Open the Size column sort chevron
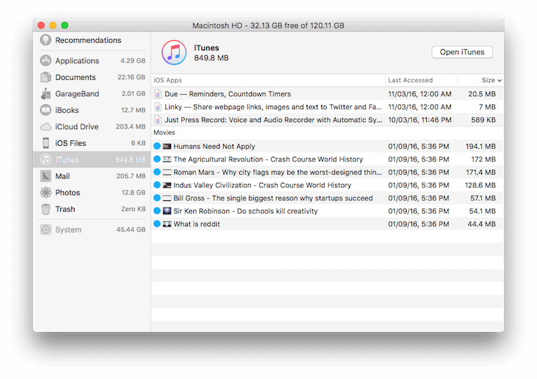The height and width of the screenshot is (379, 537). click(x=499, y=81)
